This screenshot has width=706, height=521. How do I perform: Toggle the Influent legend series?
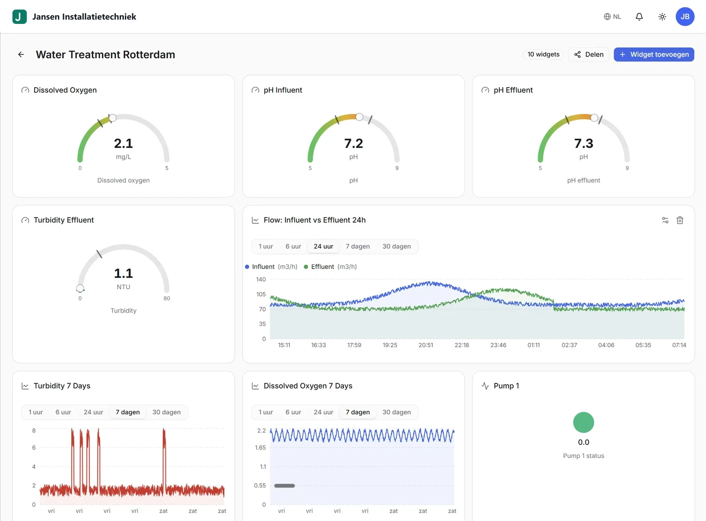[x=271, y=267]
